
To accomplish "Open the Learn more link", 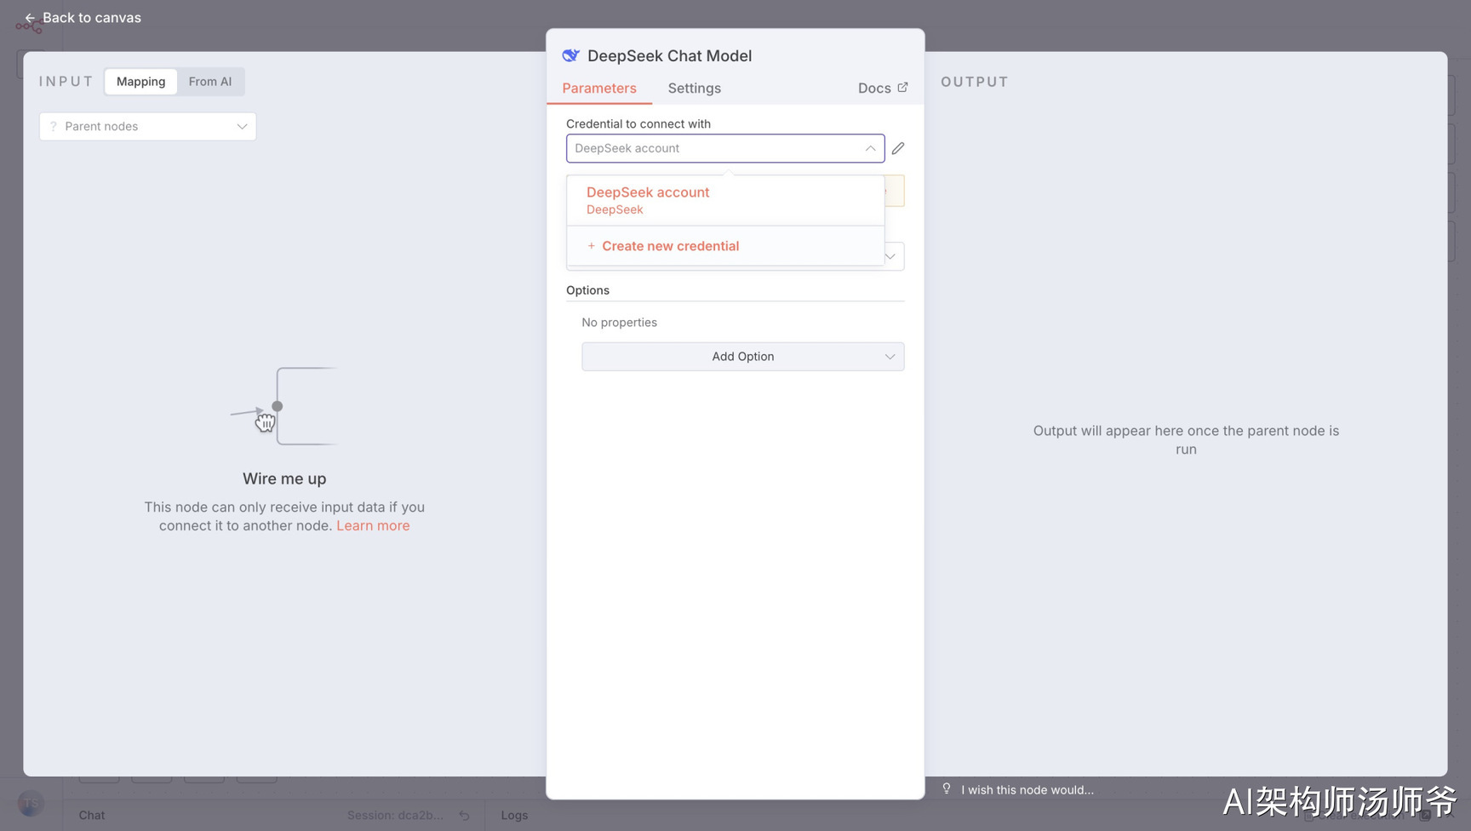I will pyautogui.click(x=373, y=525).
